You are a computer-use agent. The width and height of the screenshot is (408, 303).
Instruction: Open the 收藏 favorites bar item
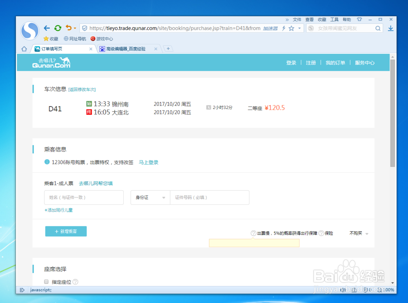pos(51,39)
